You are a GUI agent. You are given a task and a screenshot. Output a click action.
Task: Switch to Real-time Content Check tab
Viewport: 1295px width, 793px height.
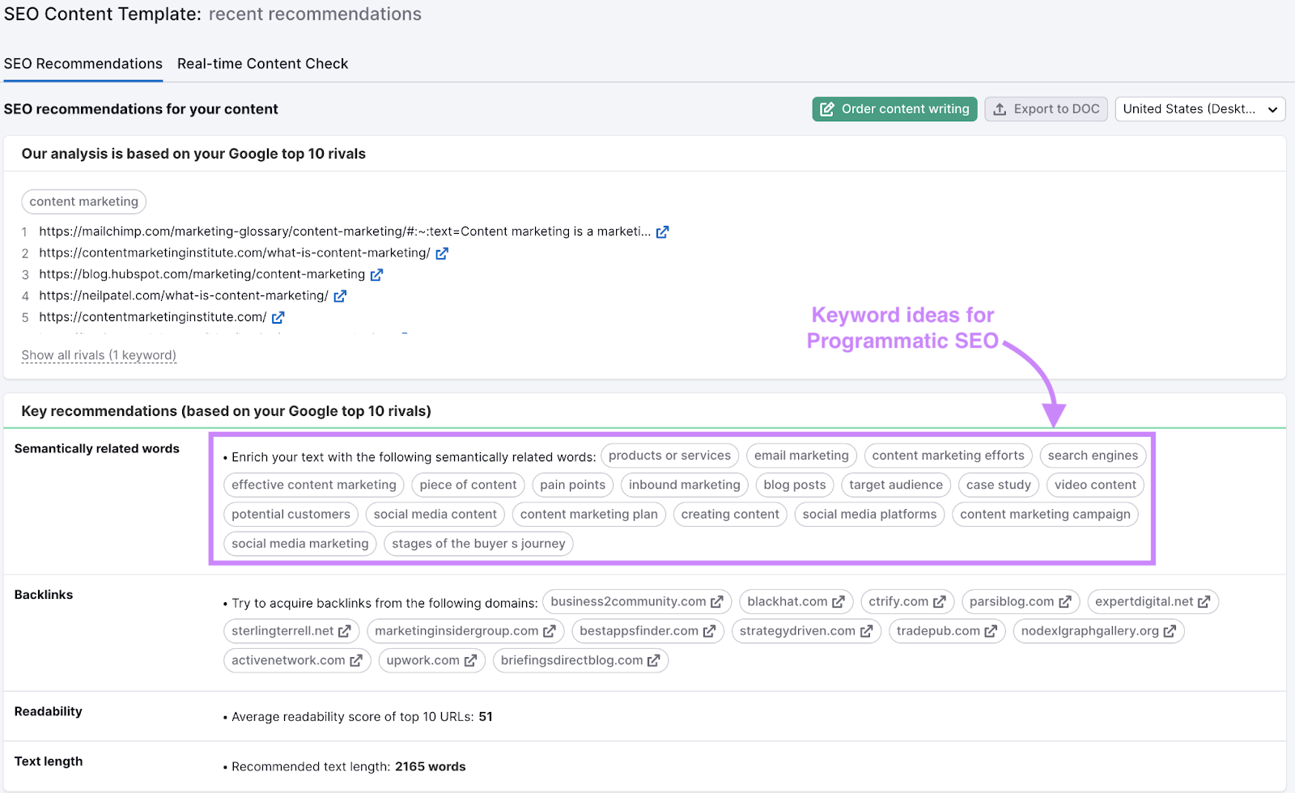coord(262,64)
